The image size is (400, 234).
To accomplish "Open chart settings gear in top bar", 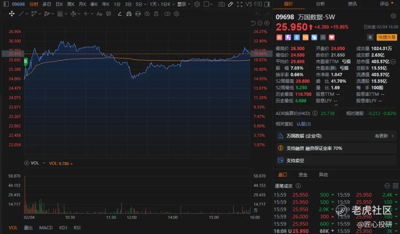I will pyautogui.click(x=197, y=4).
